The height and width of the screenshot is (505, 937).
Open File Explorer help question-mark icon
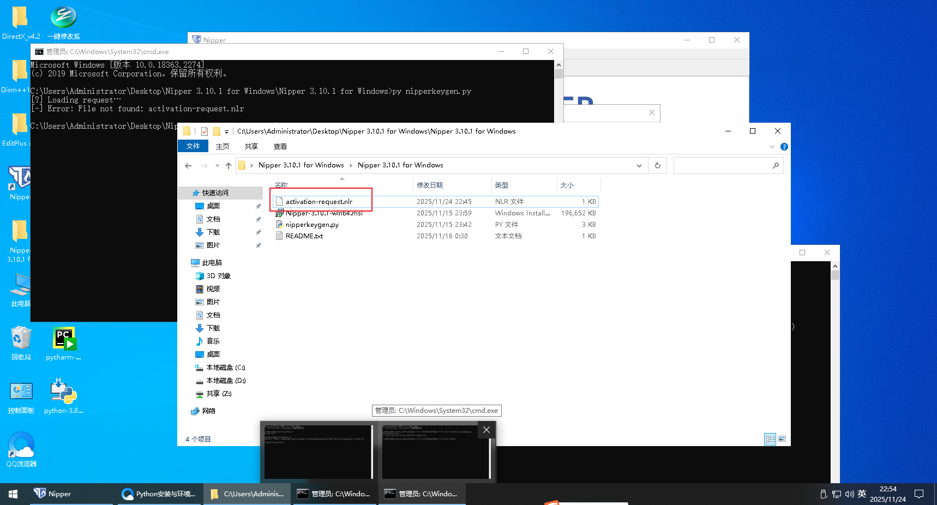[x=784, y=147]
